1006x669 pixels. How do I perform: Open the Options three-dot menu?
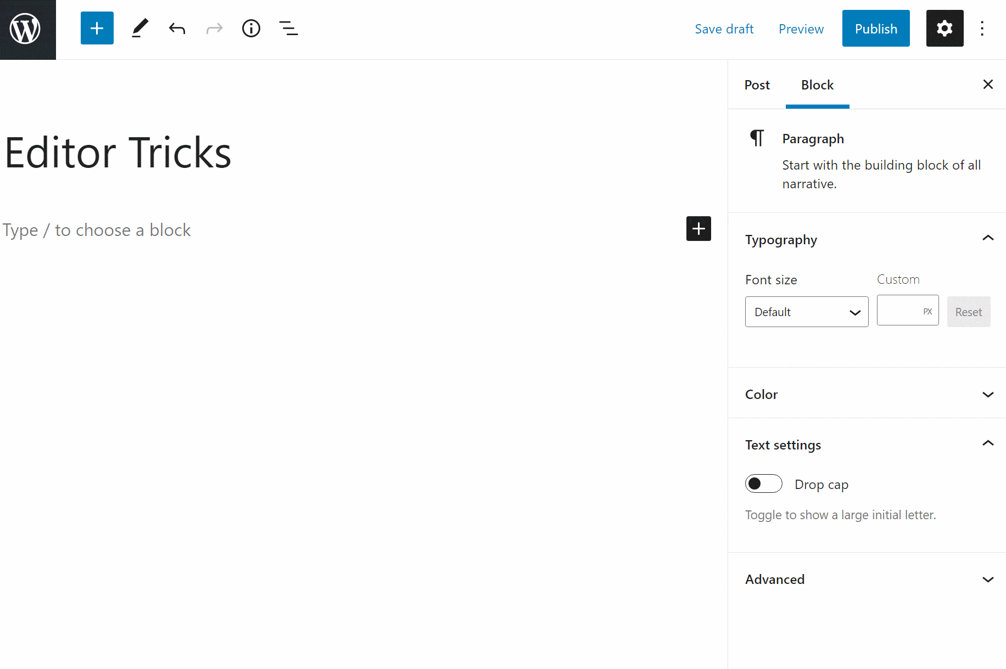(x=982, y=28)
